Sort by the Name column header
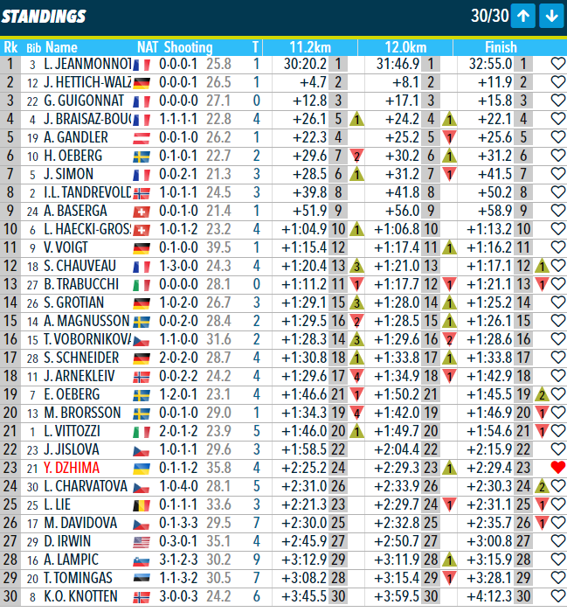567x612 pixels. 61,47
